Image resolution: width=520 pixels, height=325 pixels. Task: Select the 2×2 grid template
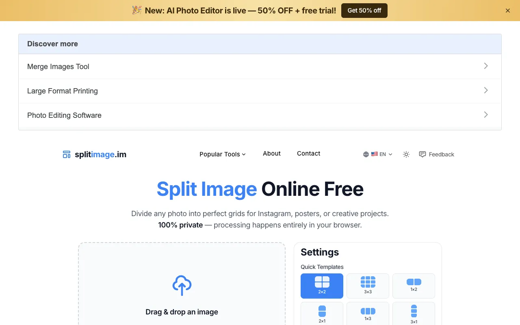pyautogui.click(x=322, y=286)
